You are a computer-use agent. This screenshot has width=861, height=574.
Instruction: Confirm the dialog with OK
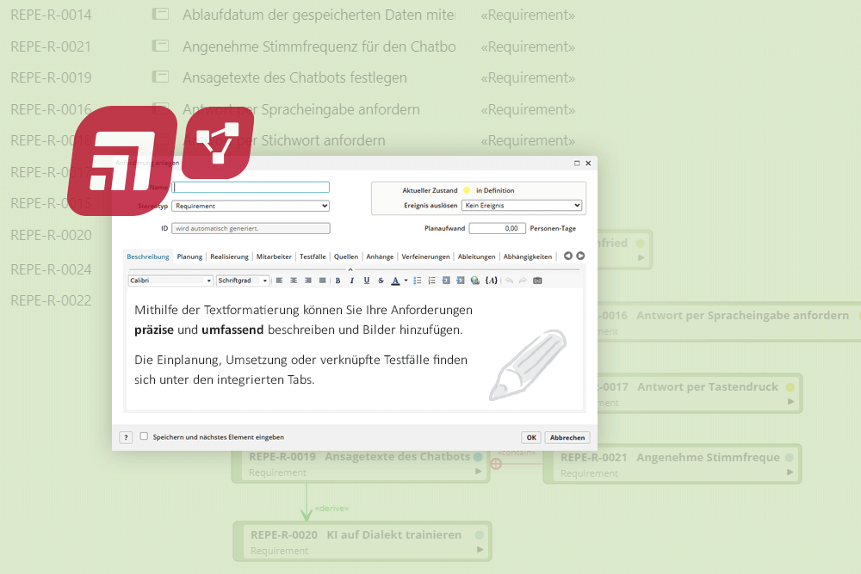531,437
